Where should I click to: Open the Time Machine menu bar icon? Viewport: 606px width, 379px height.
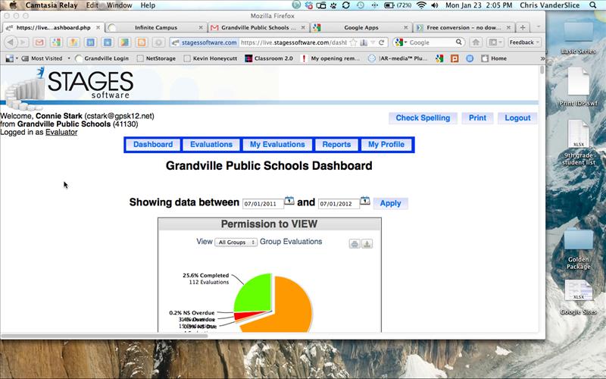[361, 5]
